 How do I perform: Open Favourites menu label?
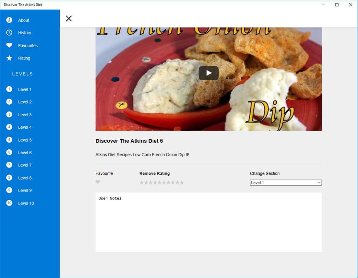pyautogui.click(x=28, y=46)
